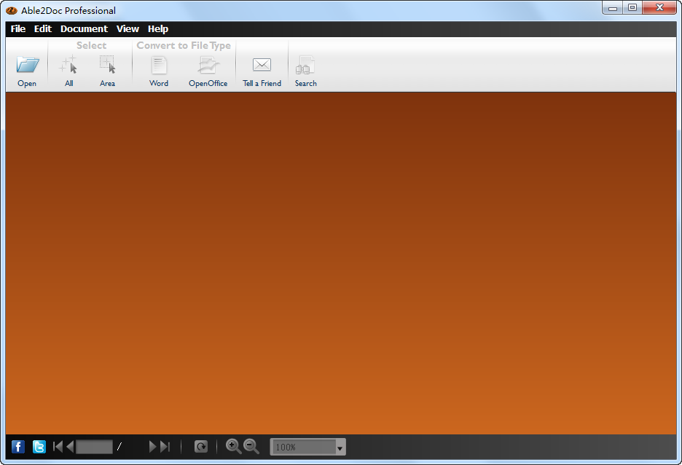The image size is (682, 465).
Task: Open the View menu
Action: [x=128, y=28]
